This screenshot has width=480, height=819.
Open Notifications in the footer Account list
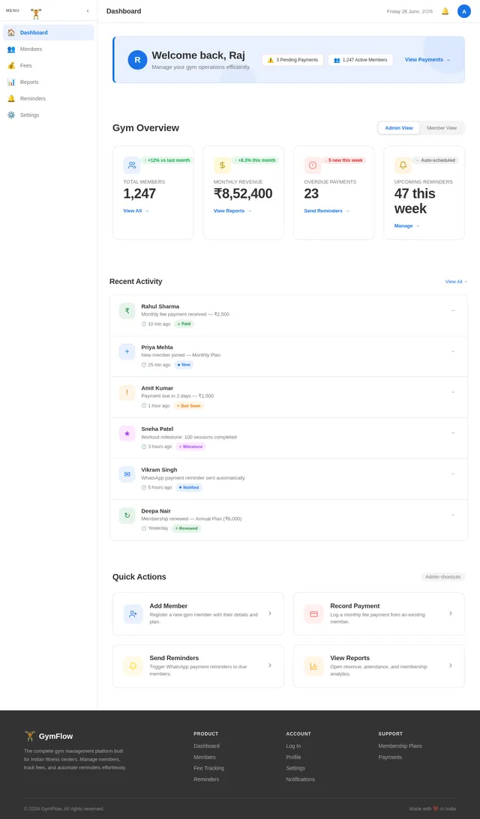click(300, 779)
